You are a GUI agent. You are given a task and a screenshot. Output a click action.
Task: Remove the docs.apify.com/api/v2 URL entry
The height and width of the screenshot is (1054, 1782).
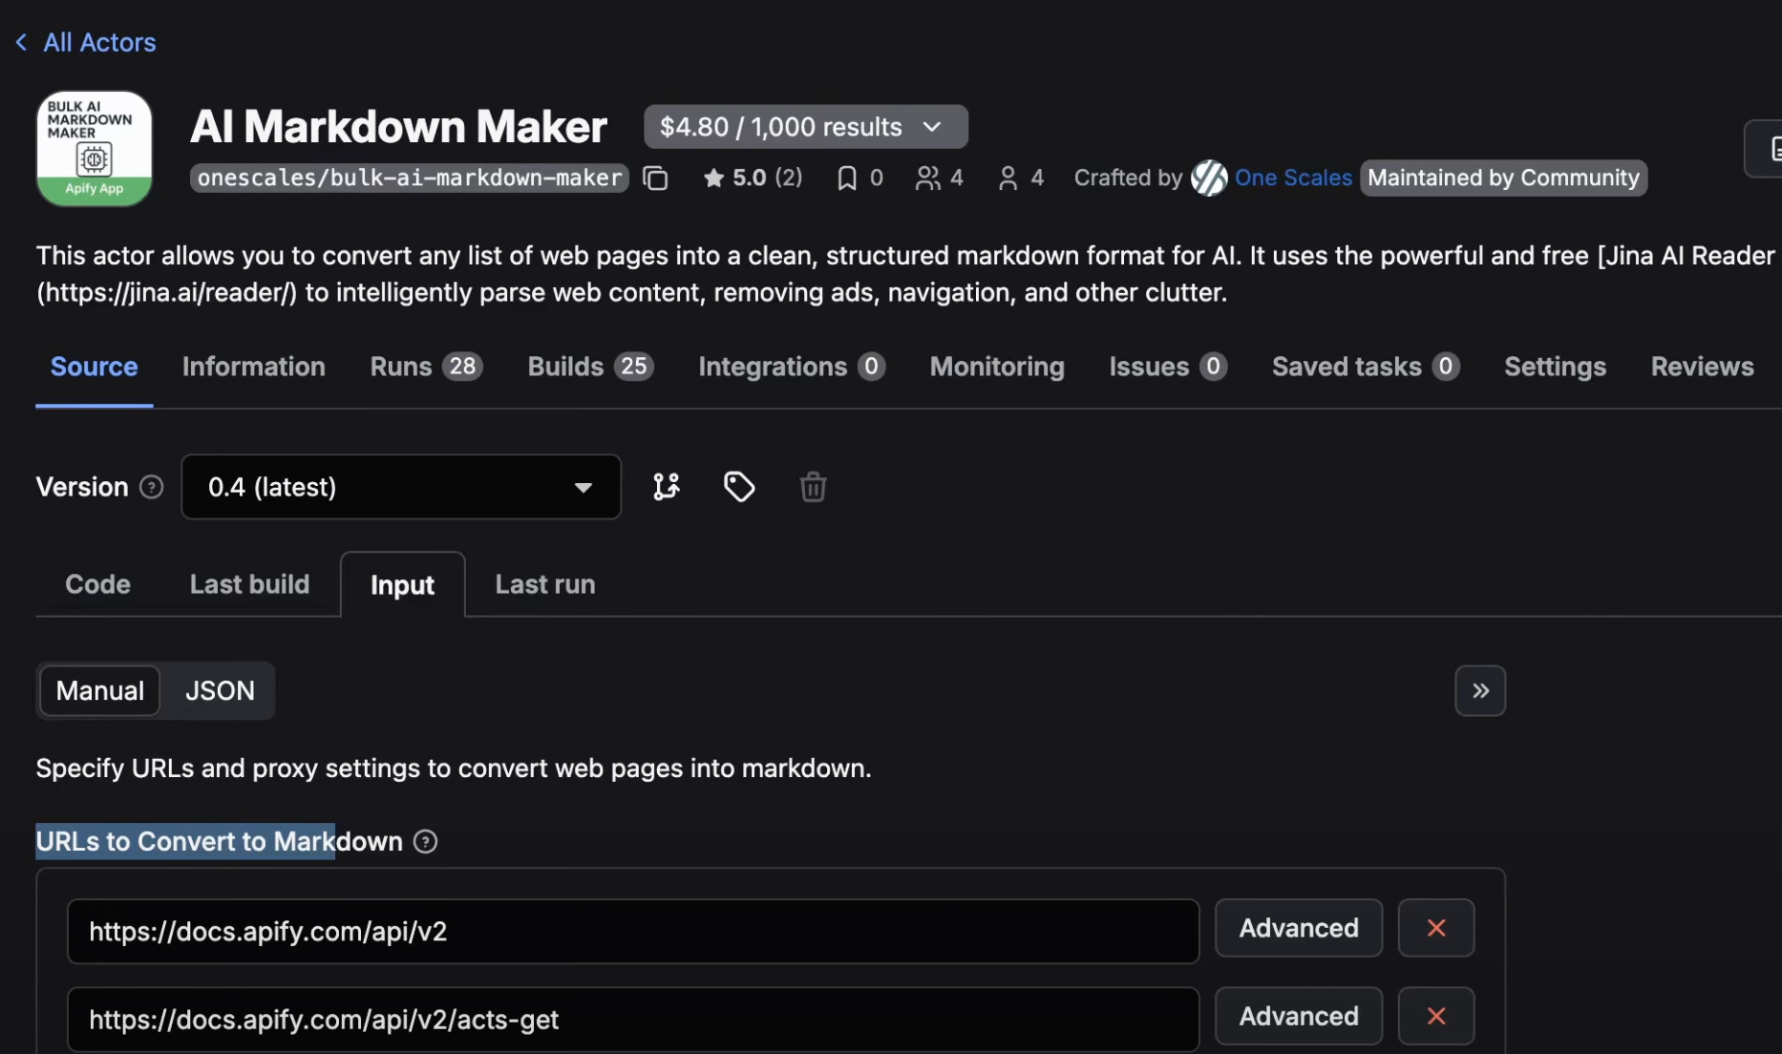tap(1435, 928)
